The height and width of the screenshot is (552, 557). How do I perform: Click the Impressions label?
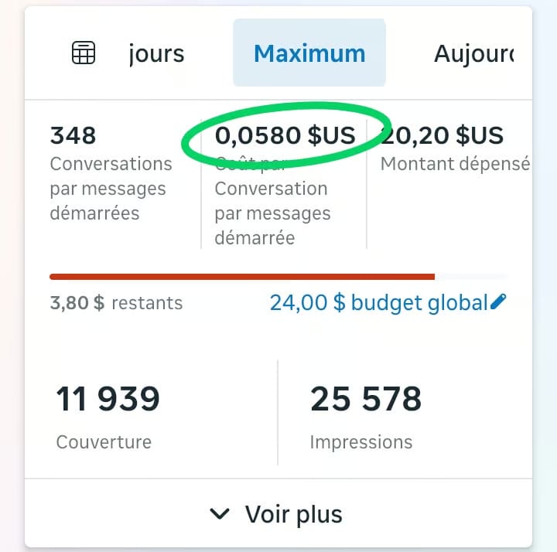point(361,443)
